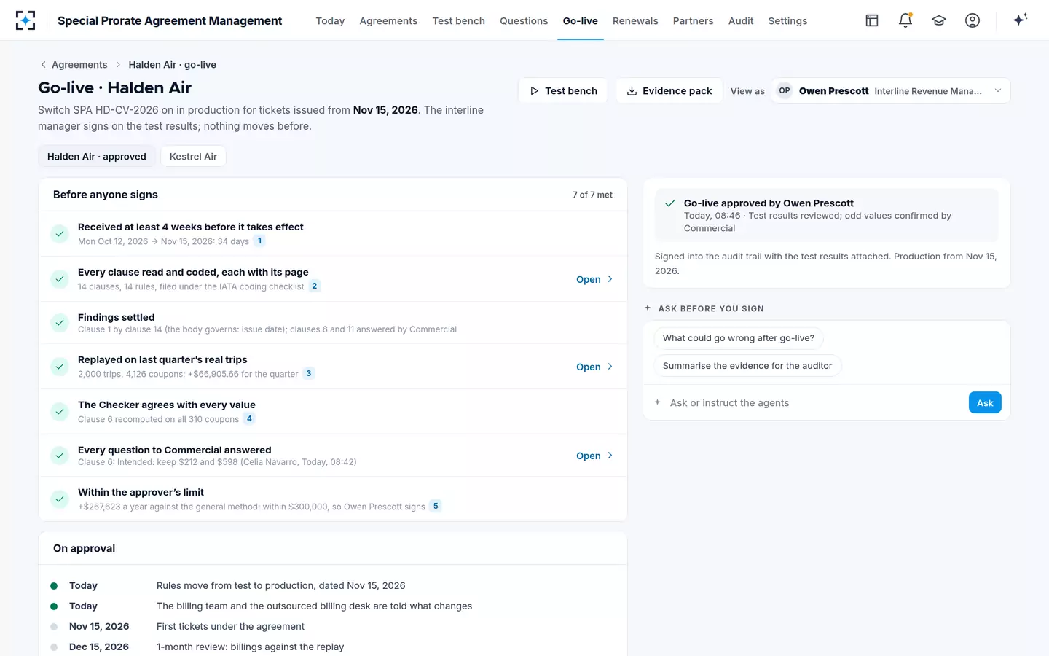The height and width of the screenshot is (656, 1049).
Task: Choose Summarise the evidence for the auditor
Action: tap(747, 366)
